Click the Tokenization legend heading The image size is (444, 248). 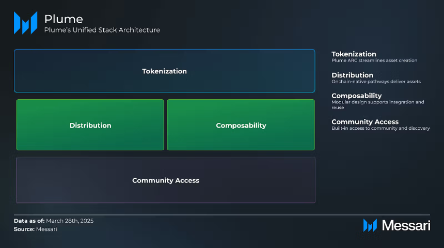coord(354,54)
